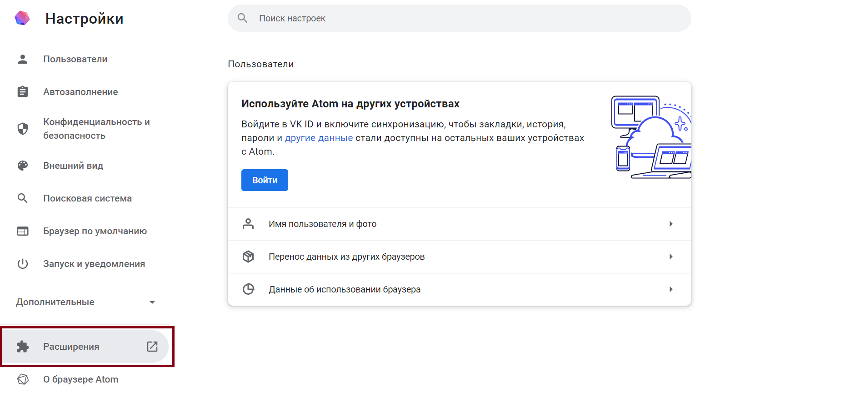The height and width of the screenshot is (393, 845).
Task: Open О браузере Atom menu item
Action: click(x=80, y=379)
